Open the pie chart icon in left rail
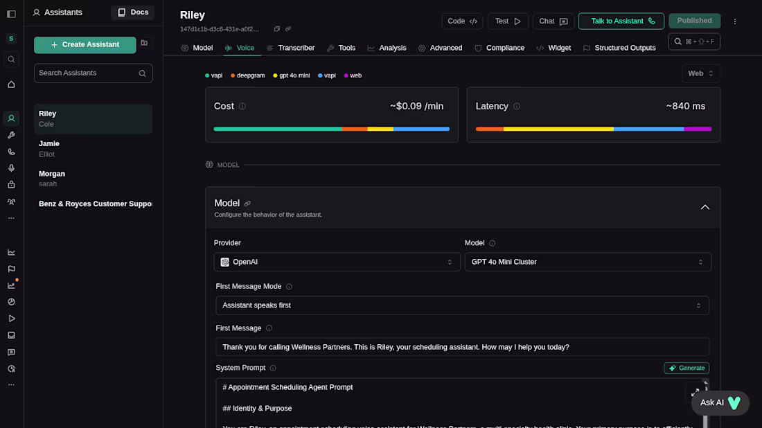The height and width of the screenshot is (428, 762). [11, 302]
